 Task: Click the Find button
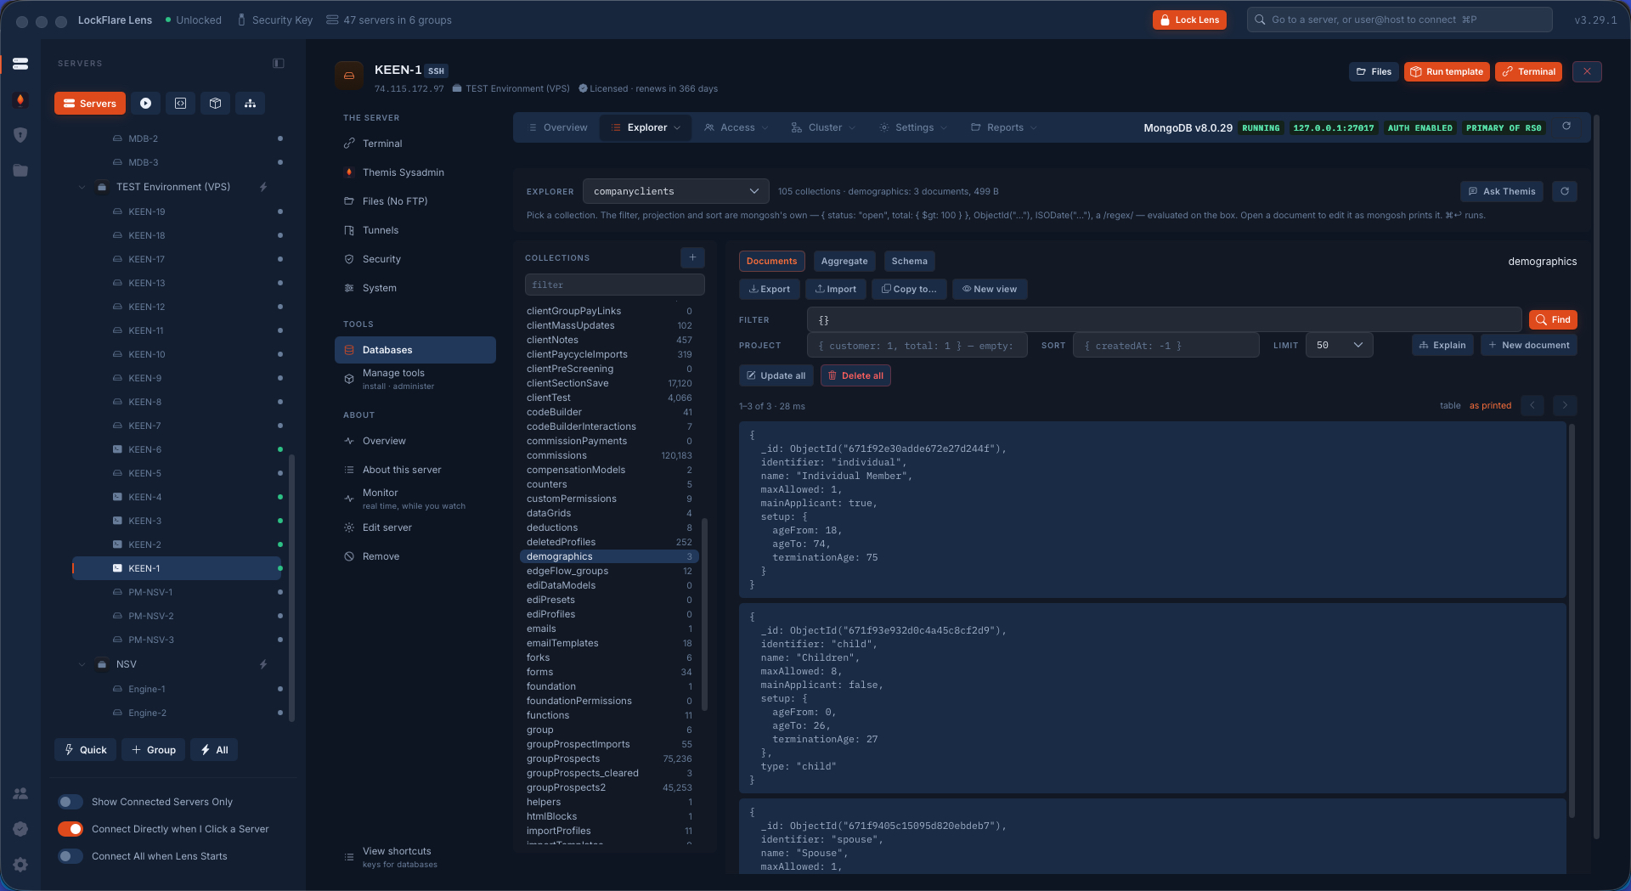tap(1553, 319)
